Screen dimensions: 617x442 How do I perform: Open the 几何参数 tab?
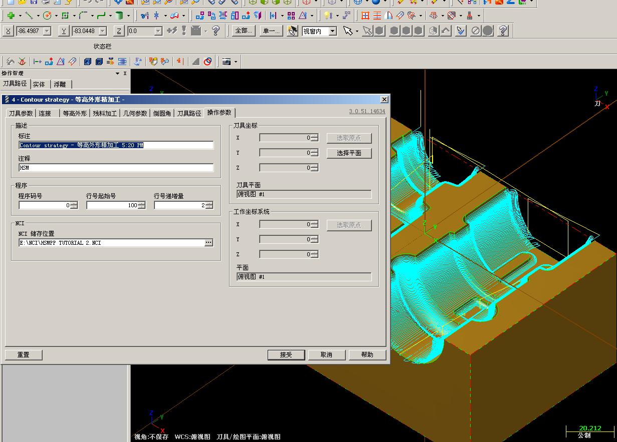pos(135,113)
